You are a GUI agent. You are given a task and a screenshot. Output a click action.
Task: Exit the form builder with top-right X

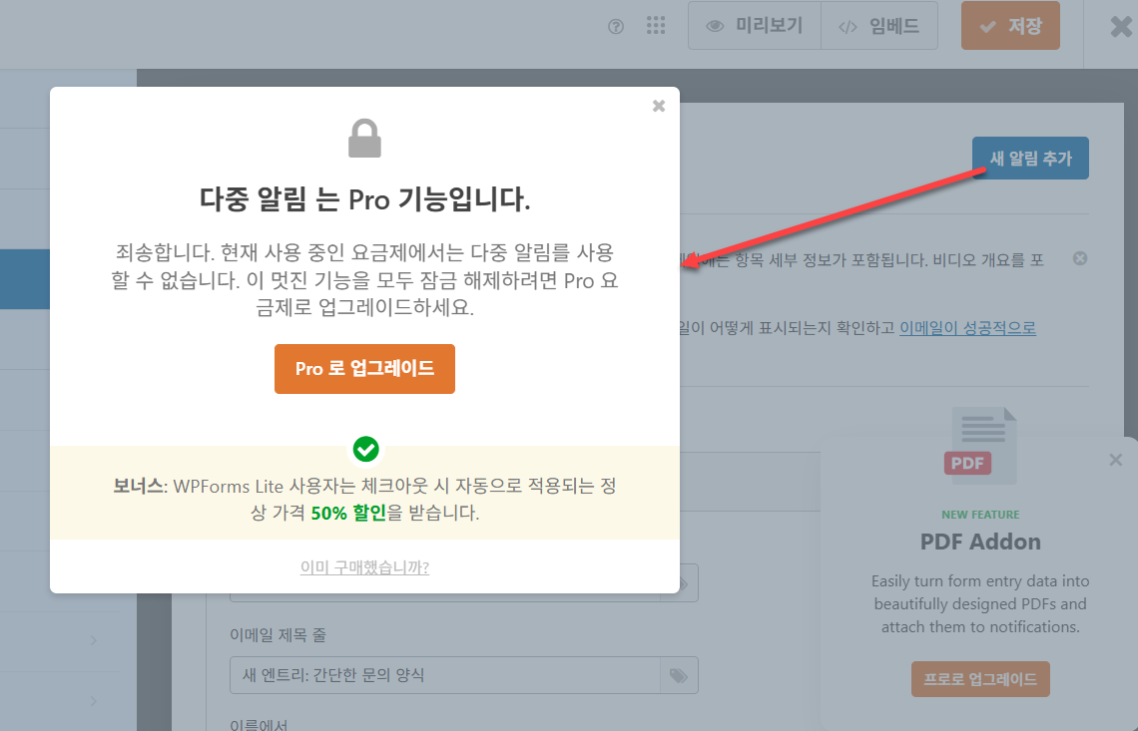click(x=1121, y=27)
